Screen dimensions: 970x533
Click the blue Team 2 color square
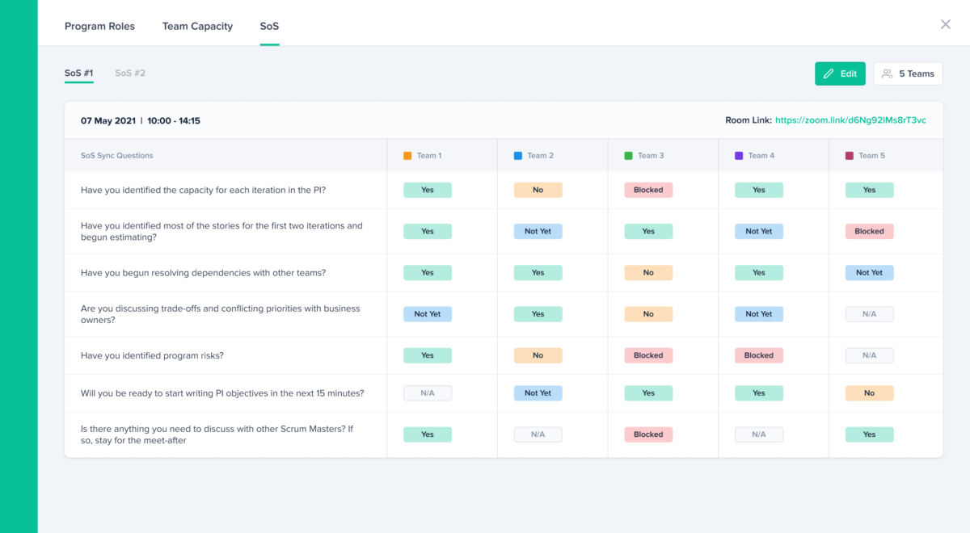pyautogui.click(x=518, y=156)
